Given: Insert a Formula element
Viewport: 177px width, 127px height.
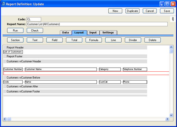Looking at the screenshot, I should click(94, 40).
